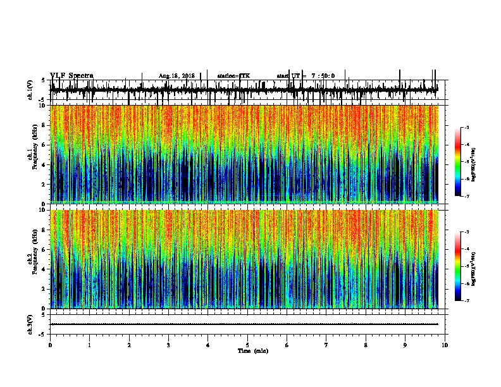Click the "-7" label on ch.2 color bar
This screenshot has height=387, width=501.
466,300
